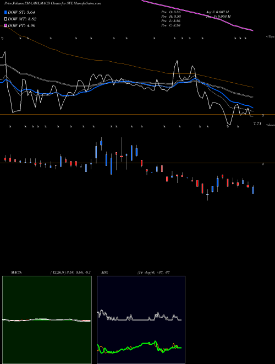This screenshot has height=364, width=275.
Task: Click the 'Pre L: 3.36' low value
Action: (x=171, y=21)
